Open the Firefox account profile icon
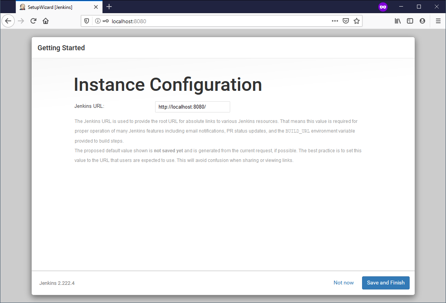The width and height of the screenshot is (446, 303). (x=422, y=21)
